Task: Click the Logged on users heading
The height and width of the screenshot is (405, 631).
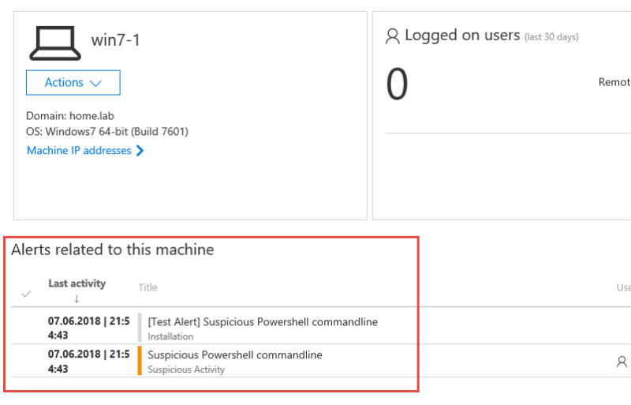Action: pyautogui.click(x=461, y=36)
